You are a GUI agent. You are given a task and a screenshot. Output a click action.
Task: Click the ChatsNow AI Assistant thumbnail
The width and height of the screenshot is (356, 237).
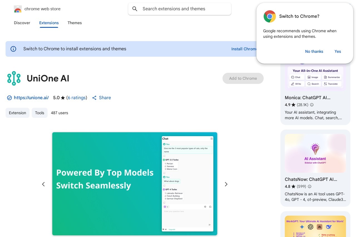point(315,153)
